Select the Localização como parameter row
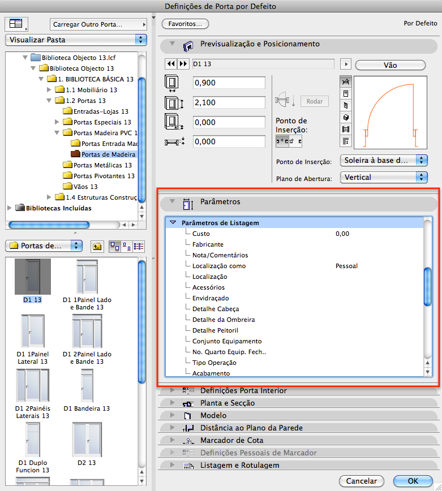Image resolution: width=442 pixels, height=491 pixels. 294,266
